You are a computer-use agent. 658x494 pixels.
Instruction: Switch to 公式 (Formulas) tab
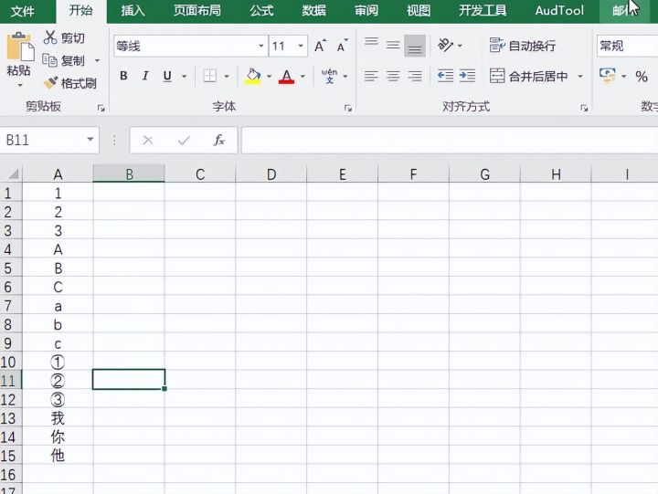(261, 10)
